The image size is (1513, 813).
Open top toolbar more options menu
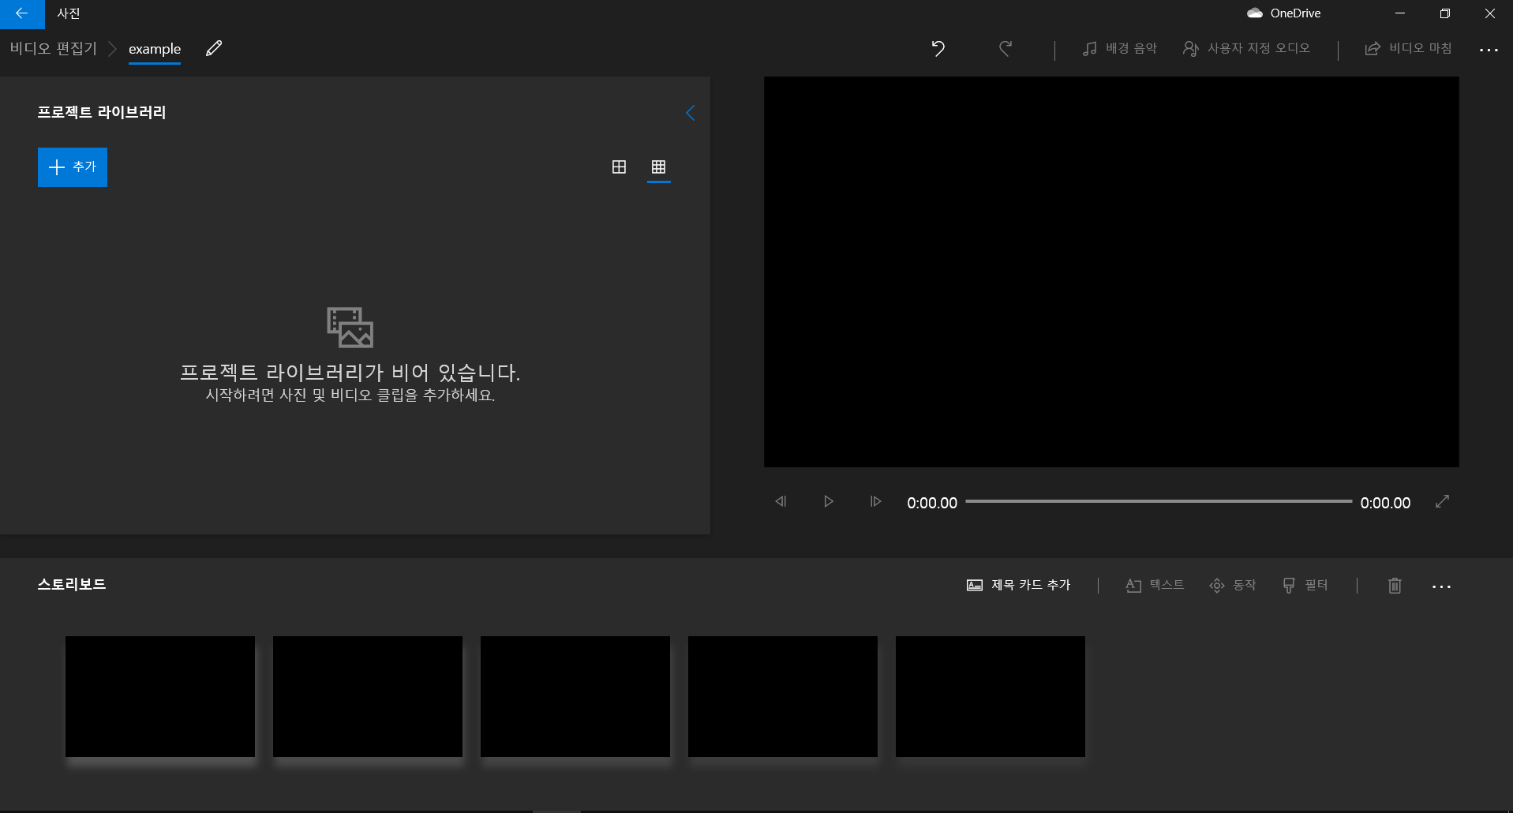(1489, 50)
